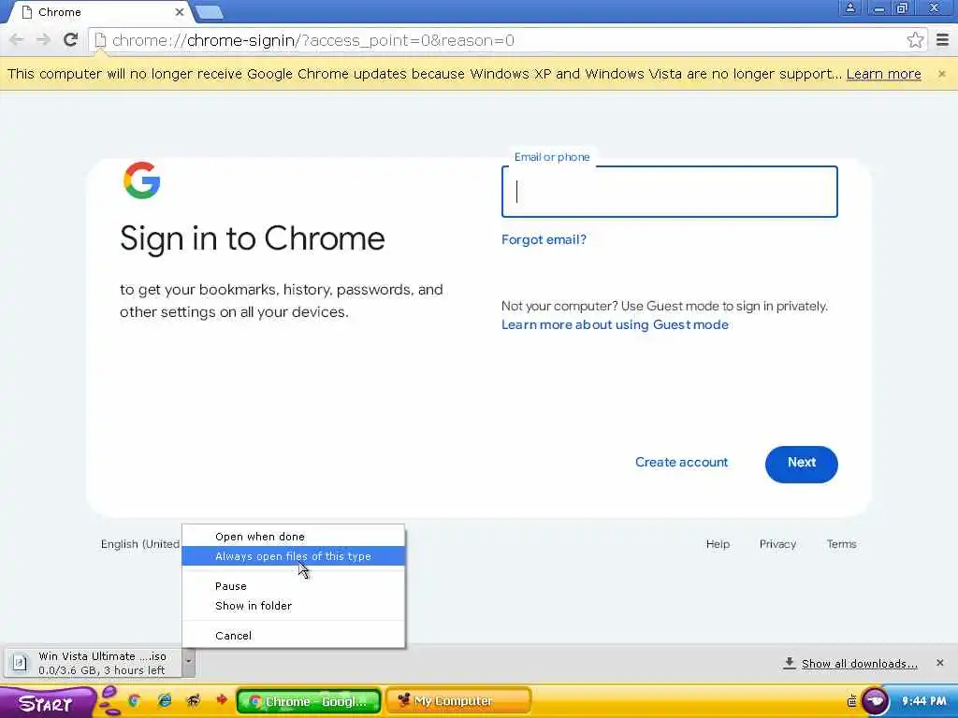Click the Chrome - Google taskbar button

[309, 701]
